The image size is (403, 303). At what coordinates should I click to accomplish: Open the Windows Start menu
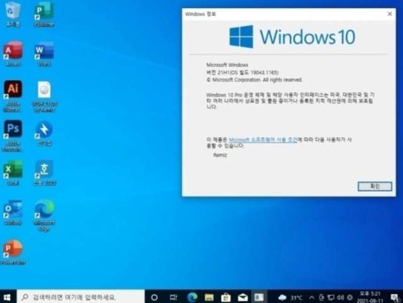(x=8, y=297)
